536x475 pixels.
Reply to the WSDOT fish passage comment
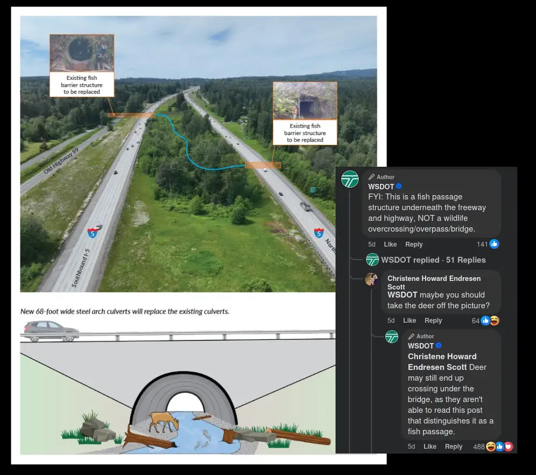coord(414,244)
